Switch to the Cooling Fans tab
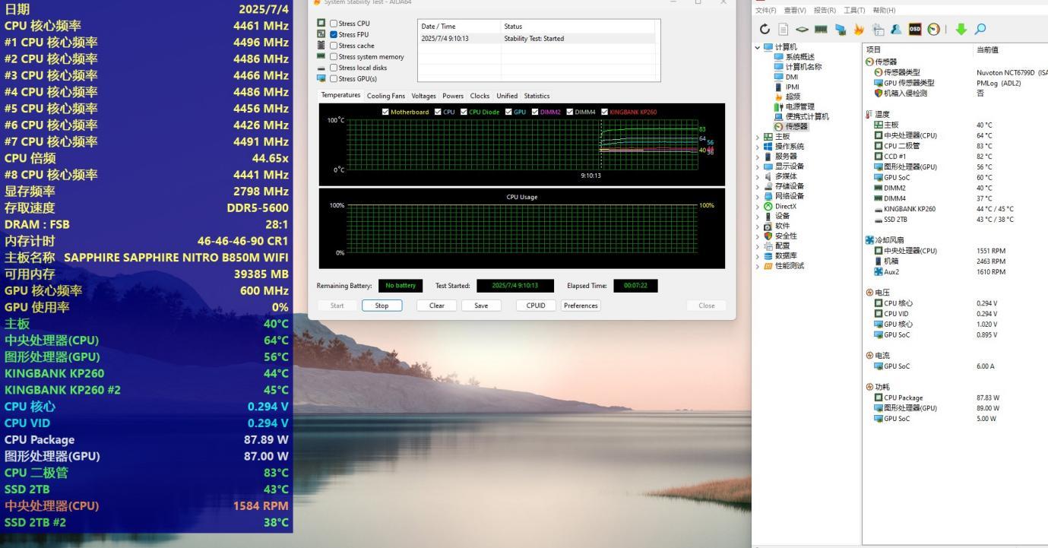This screenshot has width=1048, height=548. click(386, 96)
